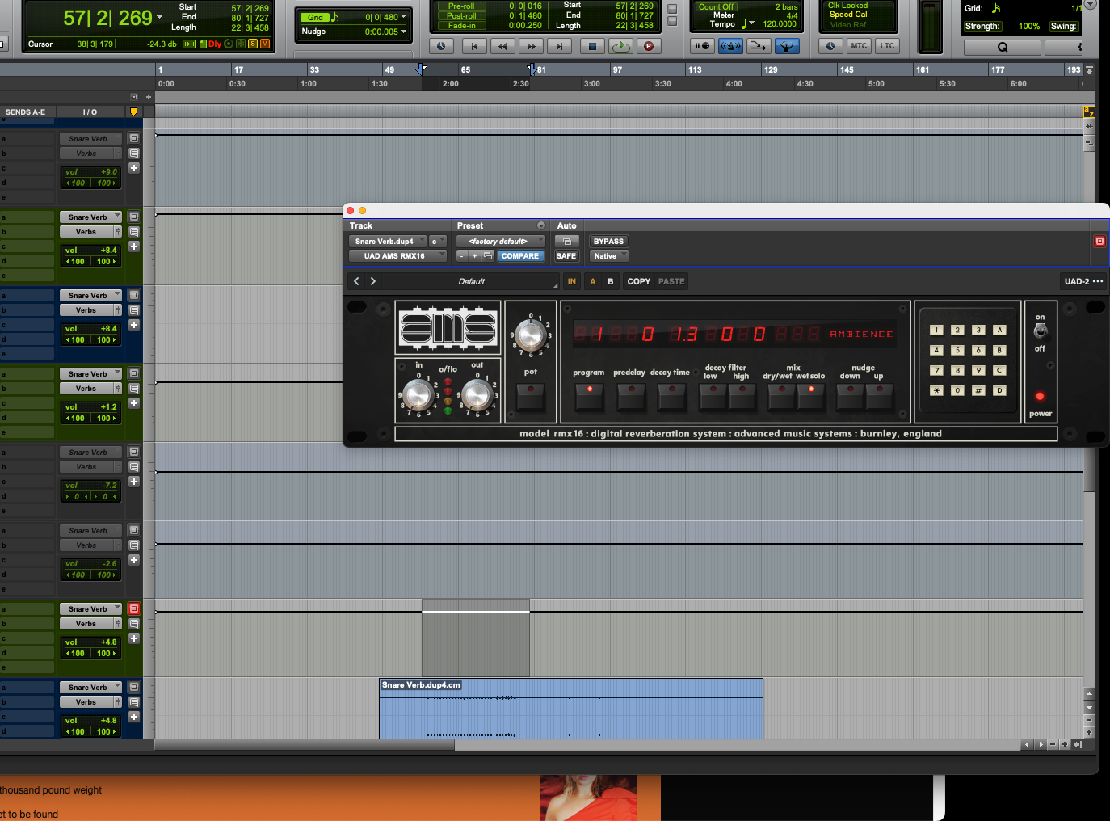Click the AMS input level knob
The image size is (1110, 821).
click(x=418, y=394)
